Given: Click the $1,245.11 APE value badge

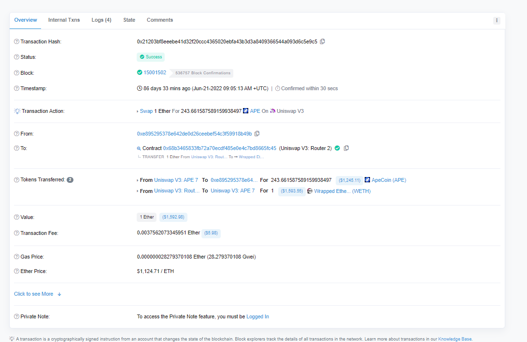Looking at the screenshot, I should pyautogui.click(x=350, y=180).
